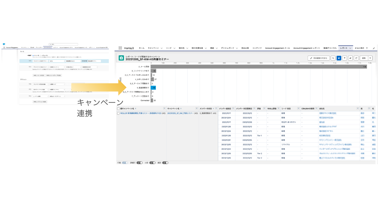378x213 pixels.
Task: Expand dropdown arrow beside 編集 button
Action: pyautogui.click(x=370, y=58)
